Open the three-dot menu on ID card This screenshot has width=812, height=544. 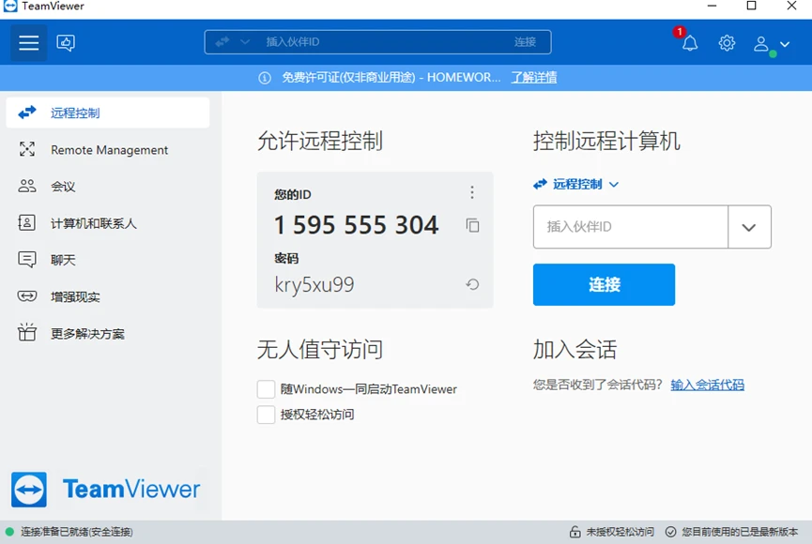point(472,192)
